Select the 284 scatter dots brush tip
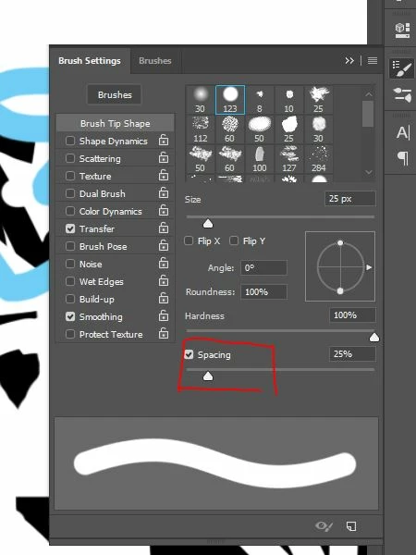This screenshot has height=555, width=416. 318,159
